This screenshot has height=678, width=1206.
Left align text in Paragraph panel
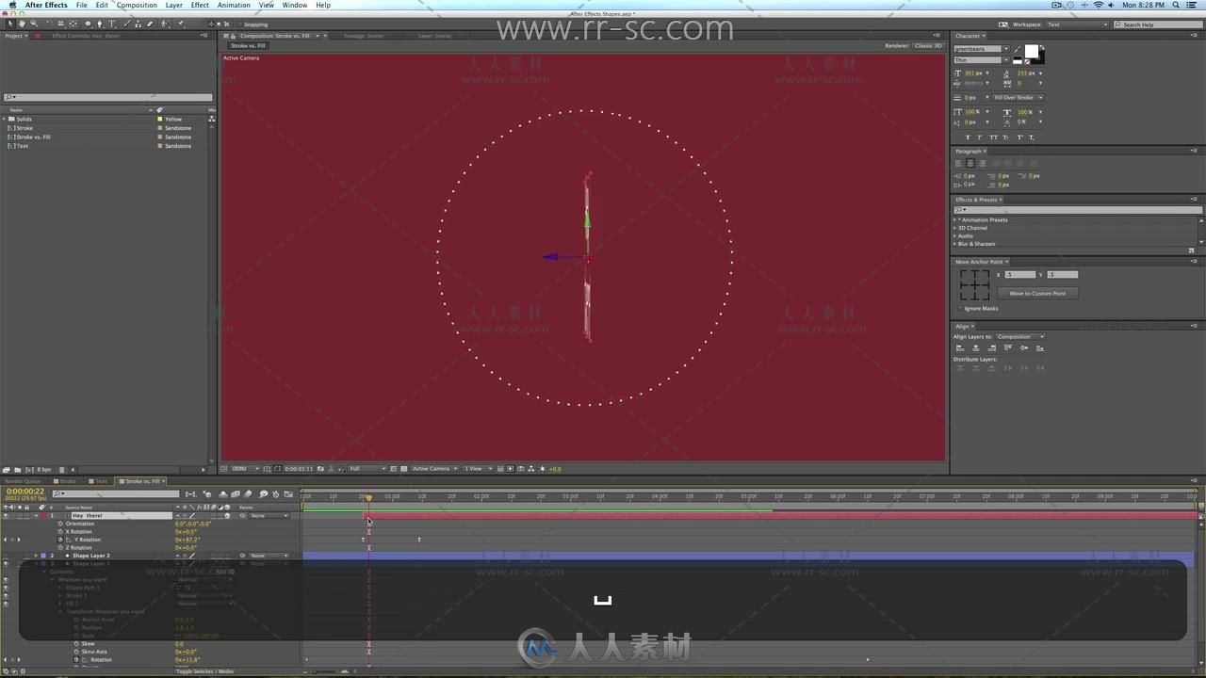[x=959, y=163]
